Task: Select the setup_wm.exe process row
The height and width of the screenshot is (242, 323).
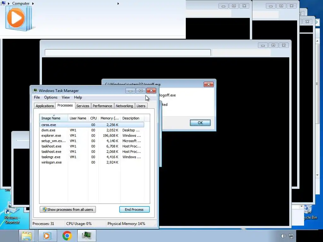Action: pos(92,141)
